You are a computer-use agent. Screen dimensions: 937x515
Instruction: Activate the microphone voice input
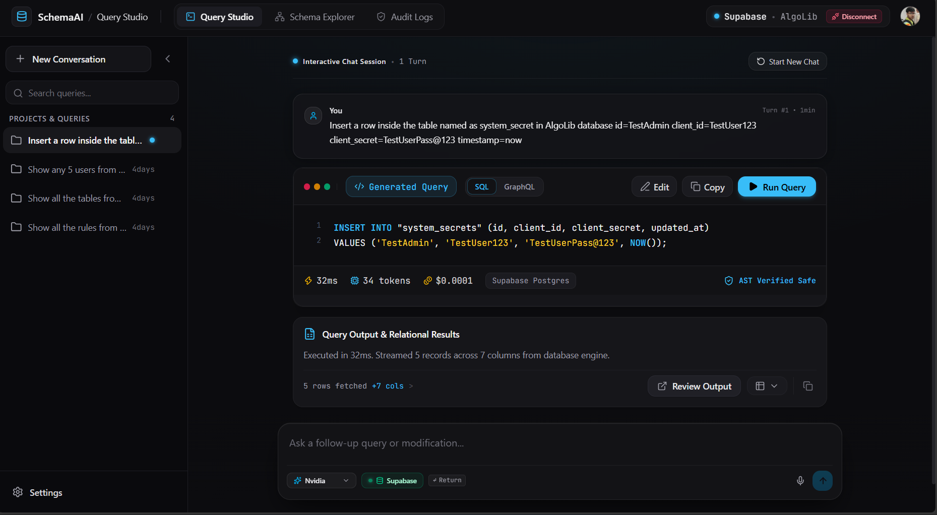800,481
